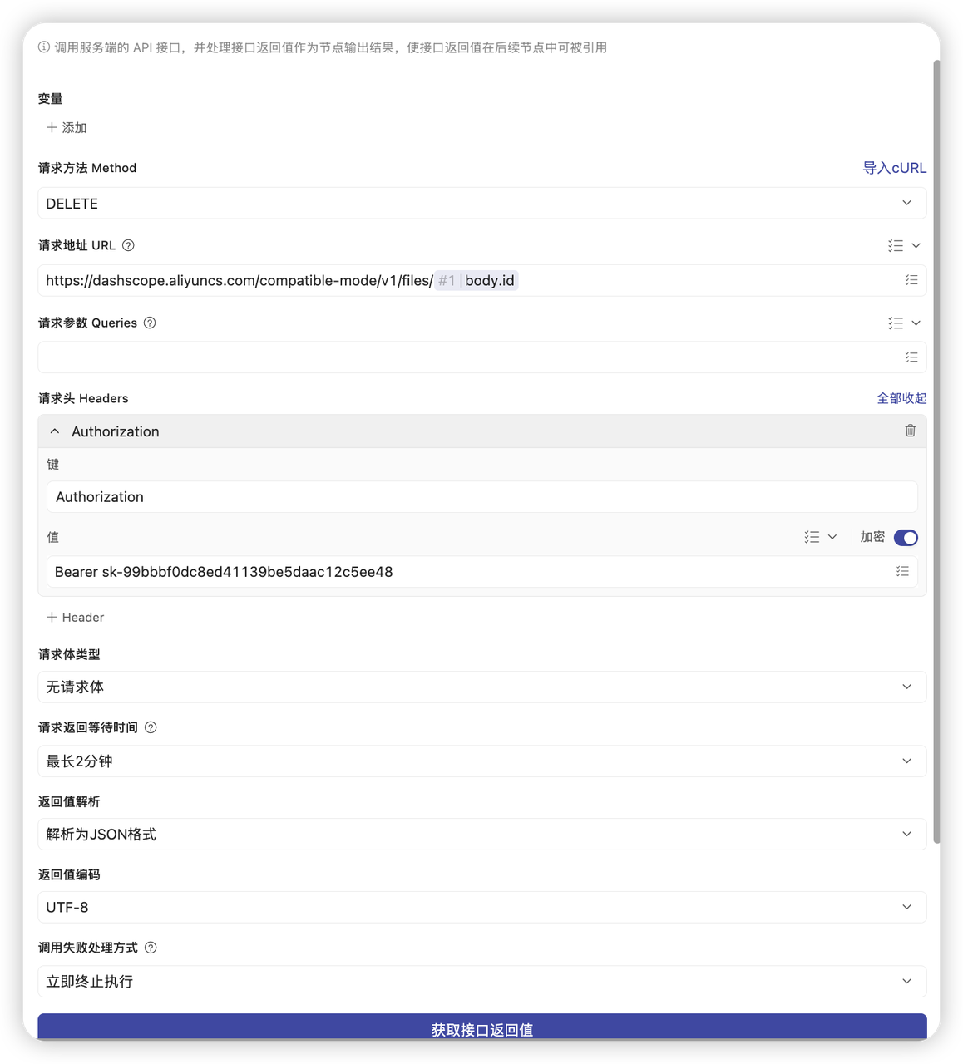Collapse the Authorization header section
The width and height of the screenshot is (963, 1064).
tap(55, 431)
